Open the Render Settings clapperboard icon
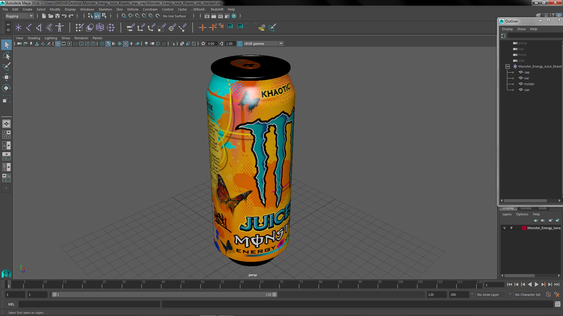The height and width of the screenshot is (316, 563). [227, 16]
